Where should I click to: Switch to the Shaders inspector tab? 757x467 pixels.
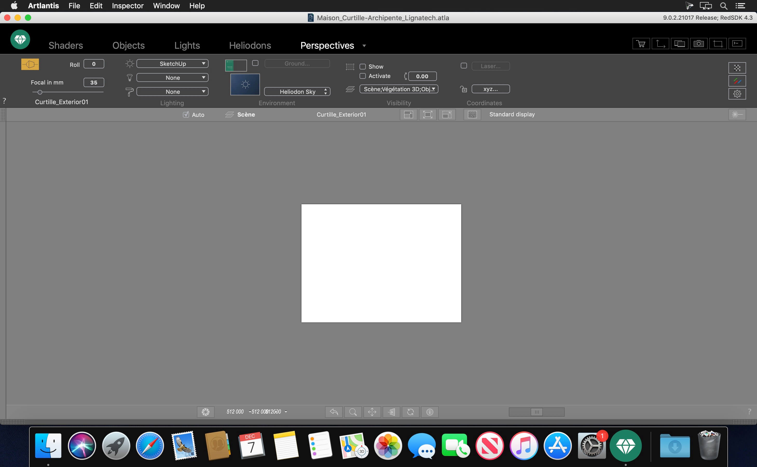pyautogui.click(x=66, y=45)
